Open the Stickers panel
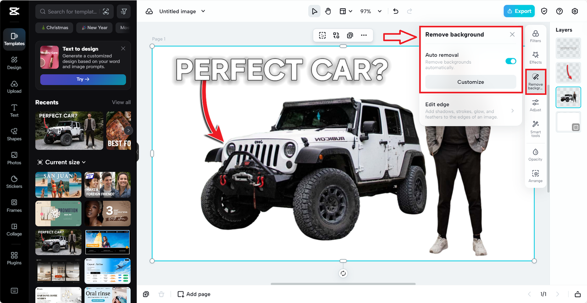This screenshot has height=303, width=587. pos(14,182)
